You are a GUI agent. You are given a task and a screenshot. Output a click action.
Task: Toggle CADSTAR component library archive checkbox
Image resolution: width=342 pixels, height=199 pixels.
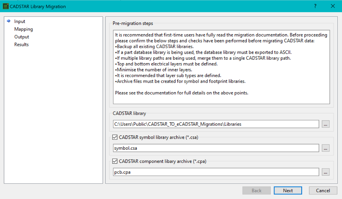coord(115,161)
